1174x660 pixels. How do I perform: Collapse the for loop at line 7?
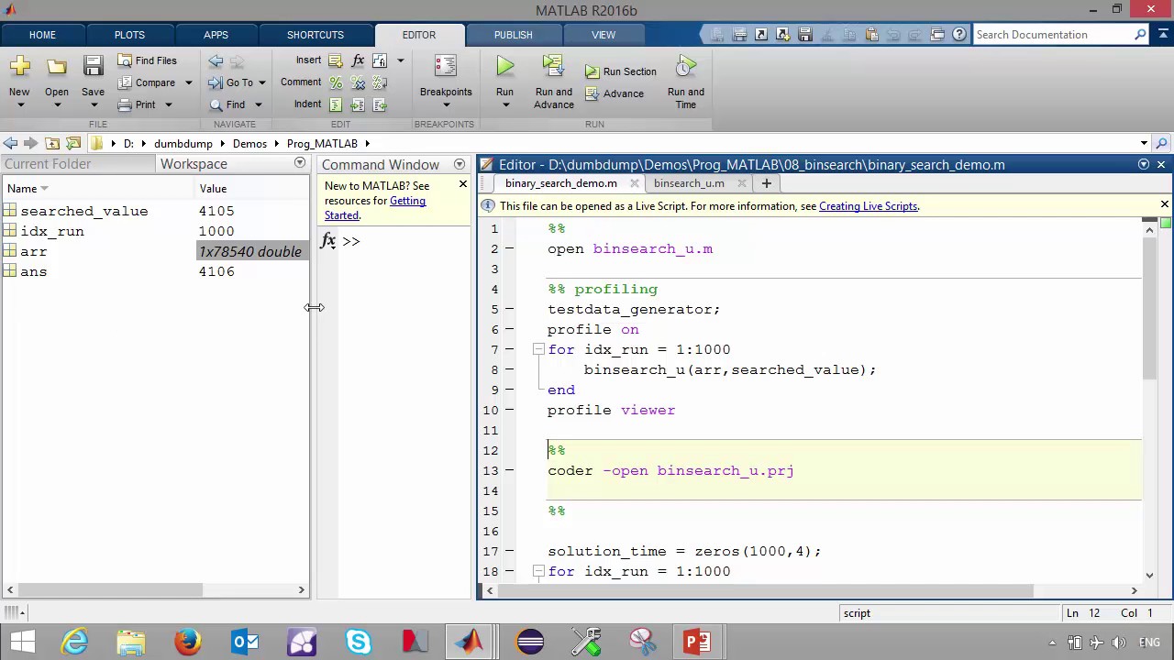(538, 350)
